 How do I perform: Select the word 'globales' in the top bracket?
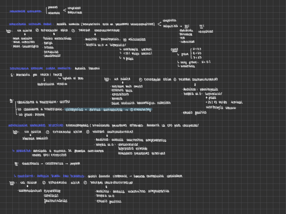53,7
